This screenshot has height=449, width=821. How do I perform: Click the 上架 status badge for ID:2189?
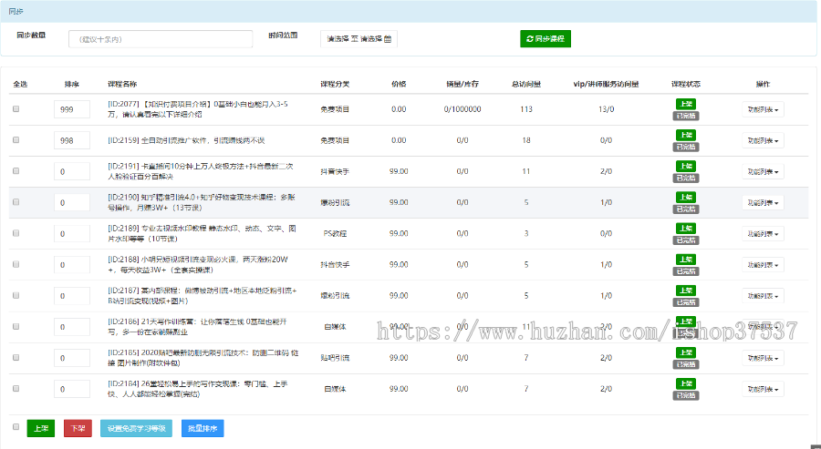[x=685, y=228]
